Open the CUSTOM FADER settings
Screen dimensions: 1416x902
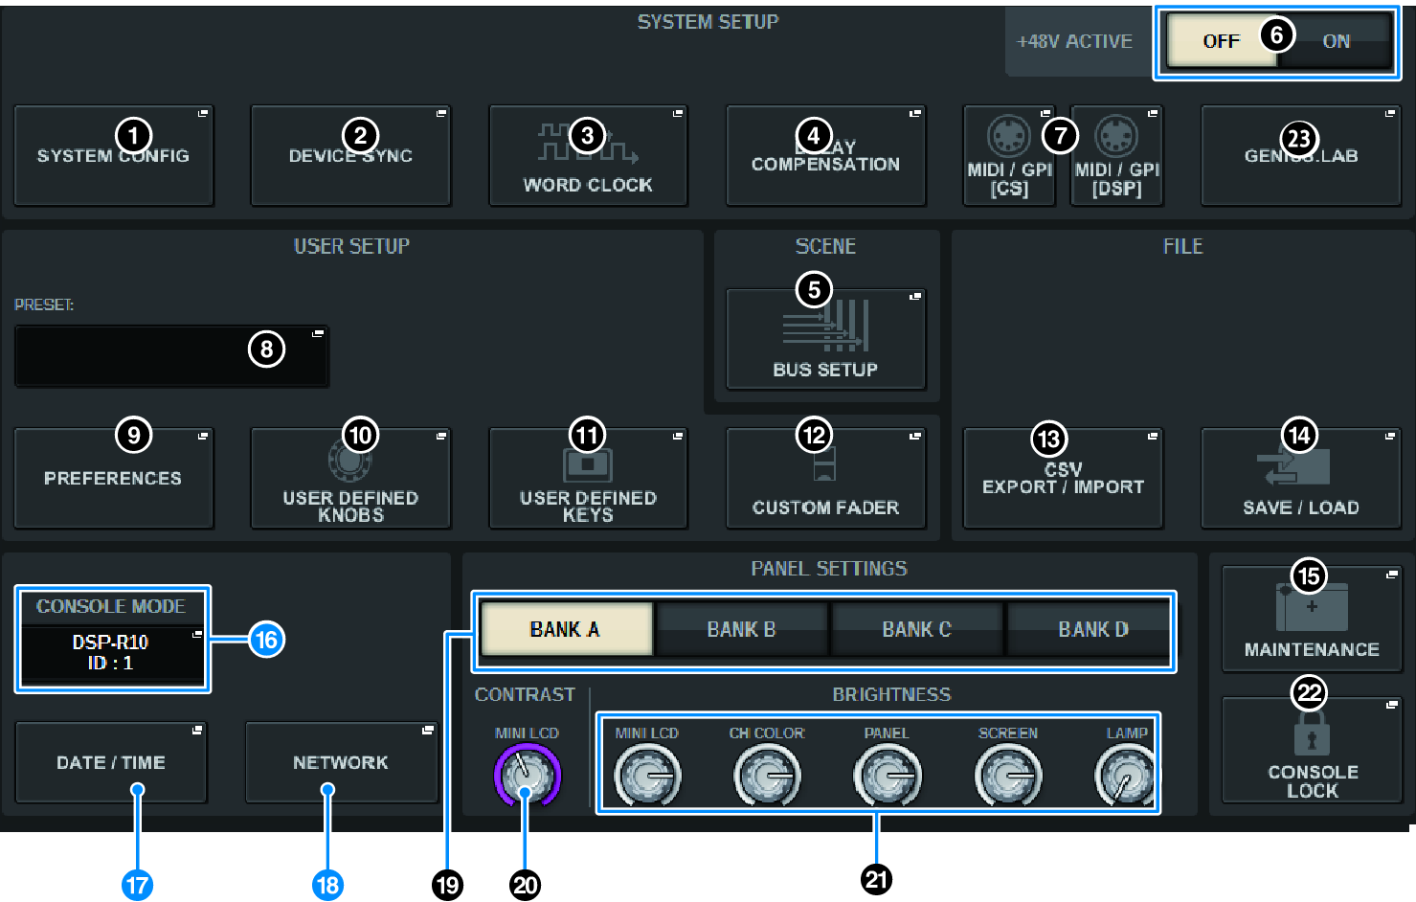click(x=825, y=478)
